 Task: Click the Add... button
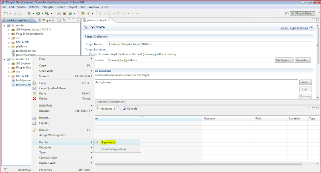point(305,82)
